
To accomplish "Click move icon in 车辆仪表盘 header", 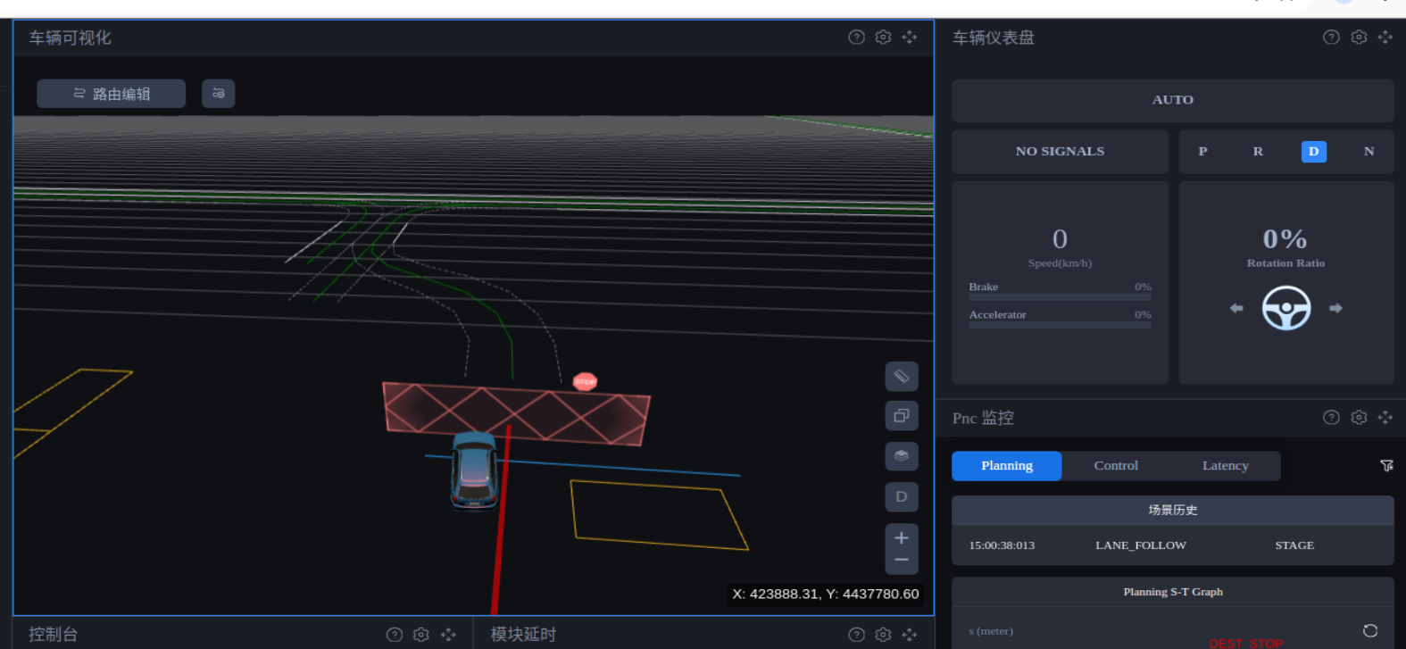I will [x=1385, y=37].
